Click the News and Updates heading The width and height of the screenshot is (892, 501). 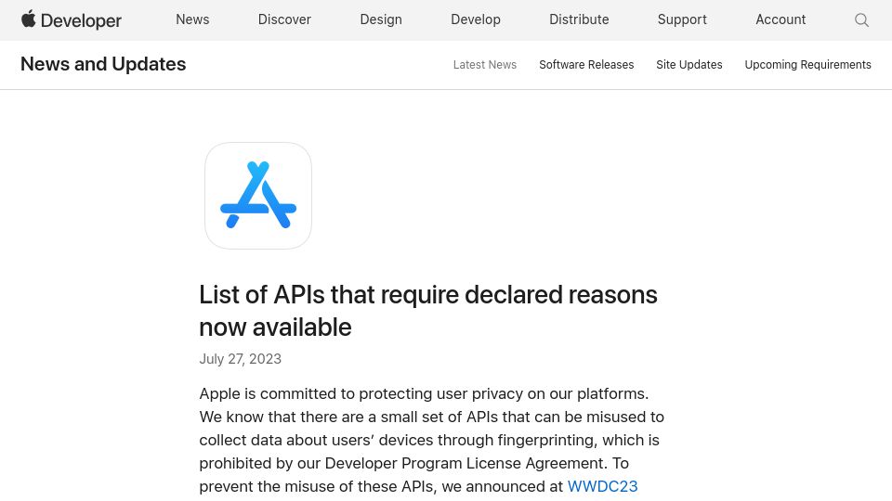[103, 64]
